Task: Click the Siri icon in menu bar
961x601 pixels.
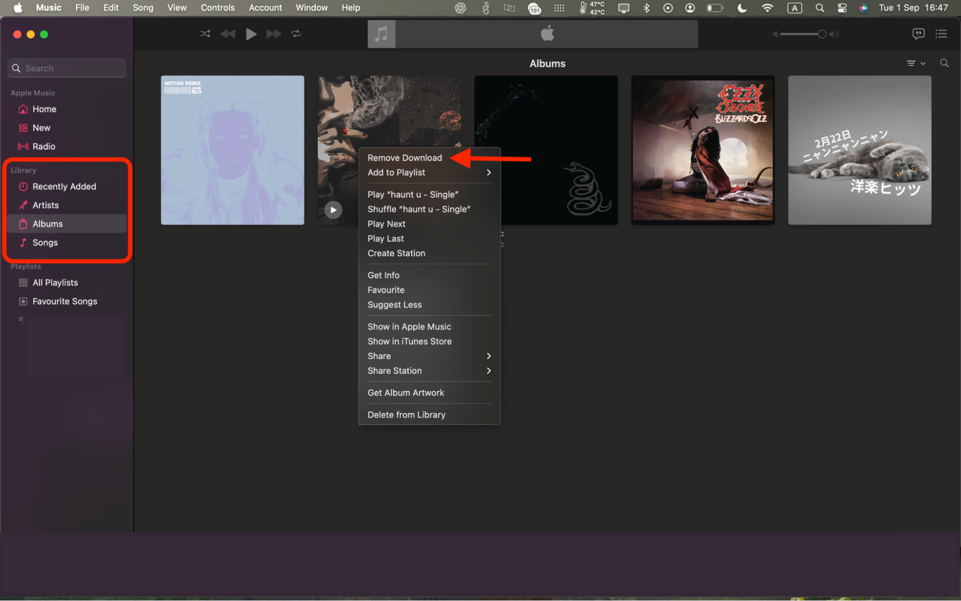Action: coord(863,8)
